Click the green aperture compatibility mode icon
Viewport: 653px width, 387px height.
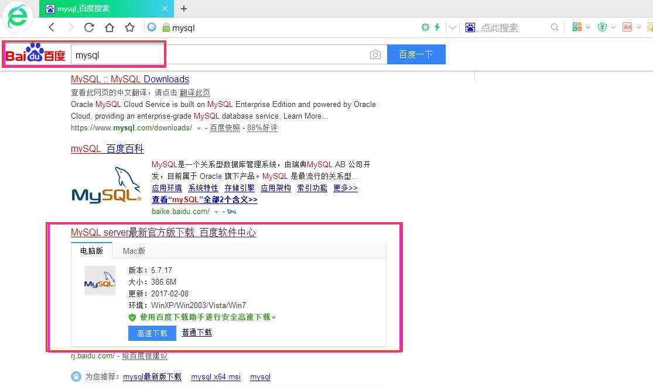coord(425,27)
